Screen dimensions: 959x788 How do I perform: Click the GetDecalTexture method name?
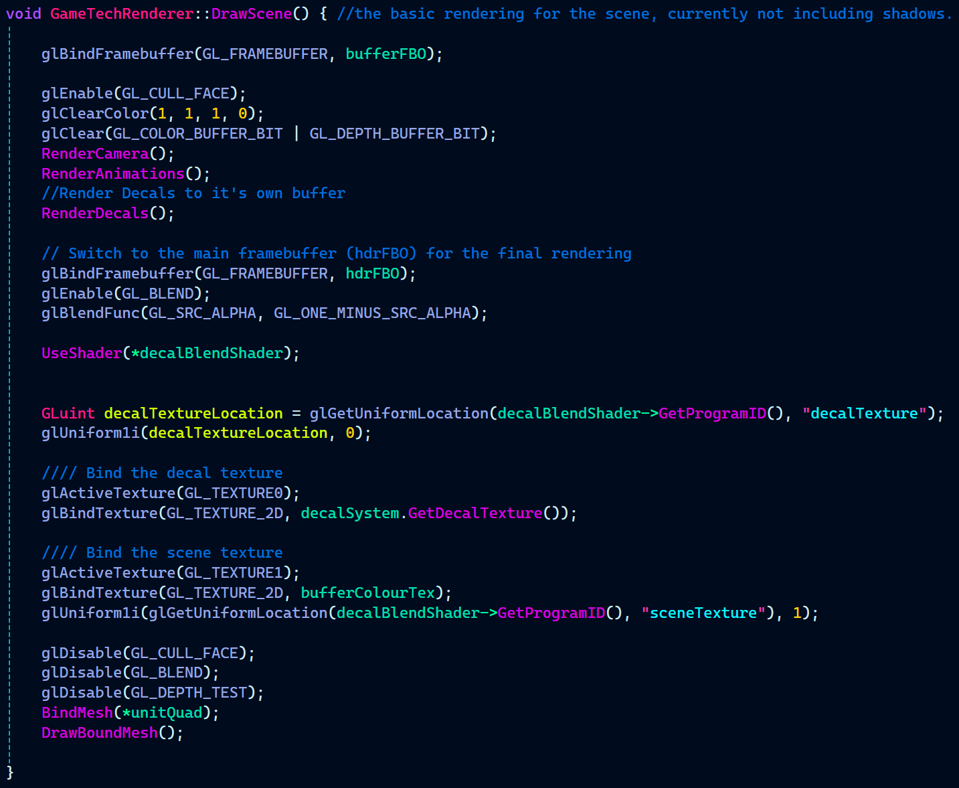474,513
